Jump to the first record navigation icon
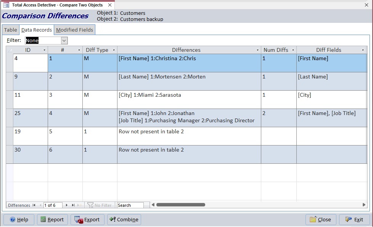This screenshot has height=227, width=373. [x=34, y=205]
